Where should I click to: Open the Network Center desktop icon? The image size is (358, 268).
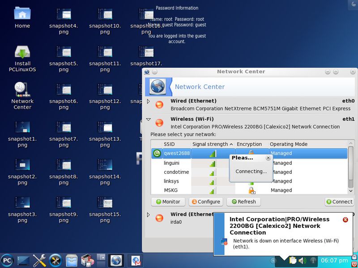[22, 96]
